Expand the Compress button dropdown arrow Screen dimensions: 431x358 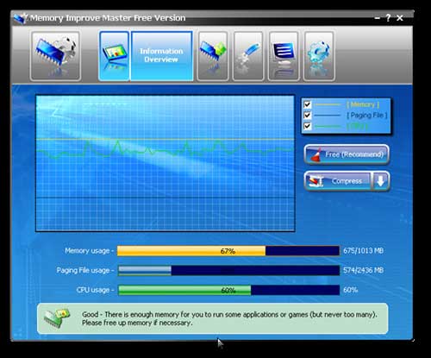[380, 181]
